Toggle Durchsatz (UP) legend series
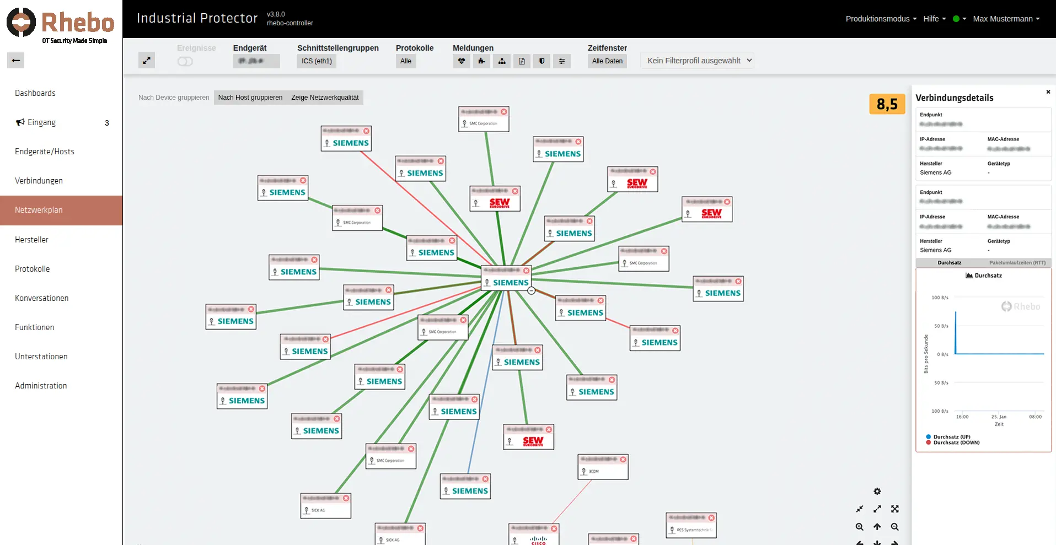The image size is (1056, 545). click(x=948, y=437)
